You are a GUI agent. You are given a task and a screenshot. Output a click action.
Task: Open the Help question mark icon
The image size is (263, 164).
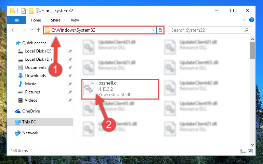pyautogui.click(x=251, y=20)
